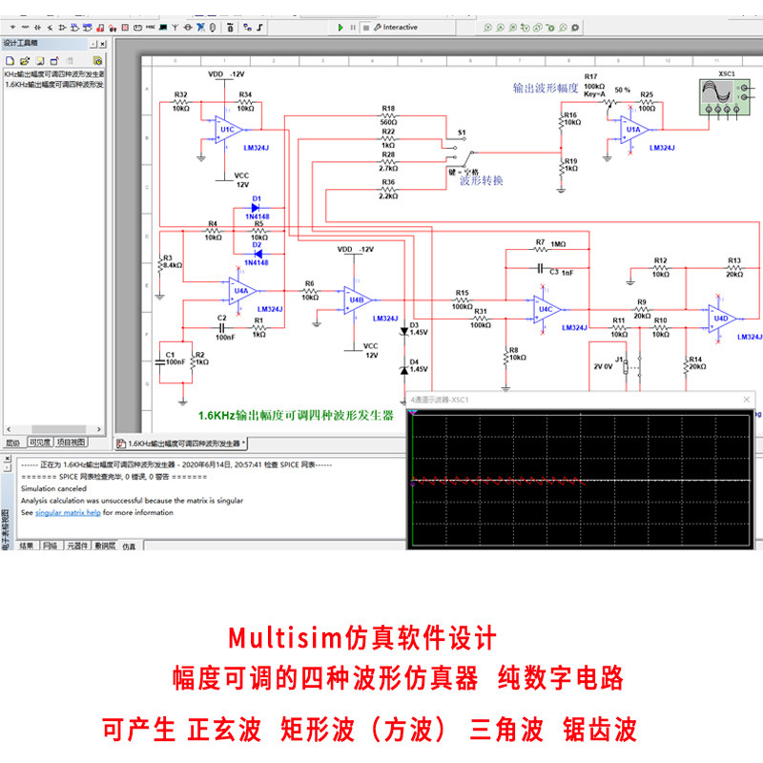Click the toolbox close-design icon

tap(54, 61)
